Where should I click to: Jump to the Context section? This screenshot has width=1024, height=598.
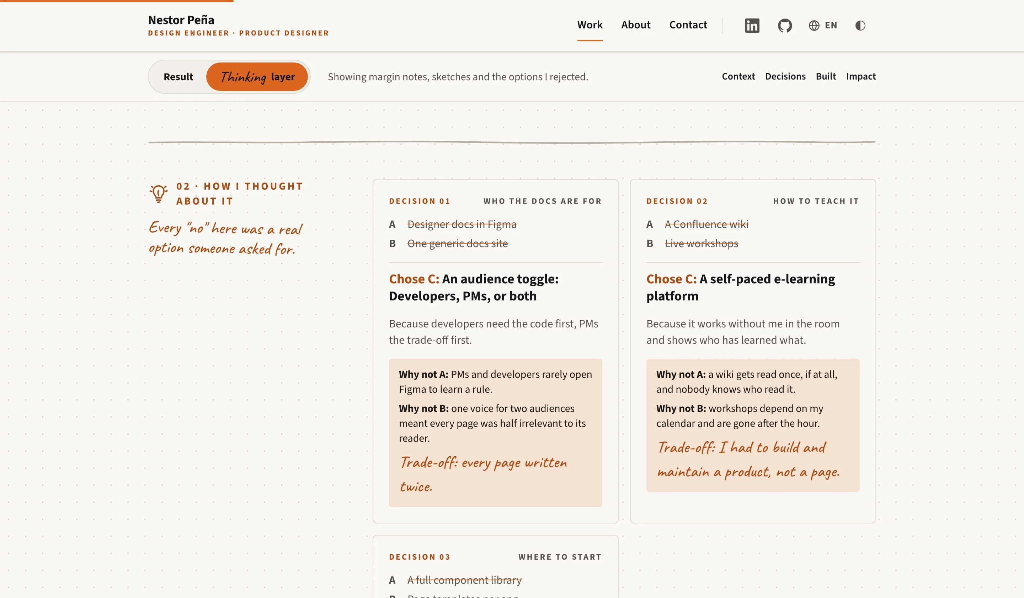click(738, 76)
